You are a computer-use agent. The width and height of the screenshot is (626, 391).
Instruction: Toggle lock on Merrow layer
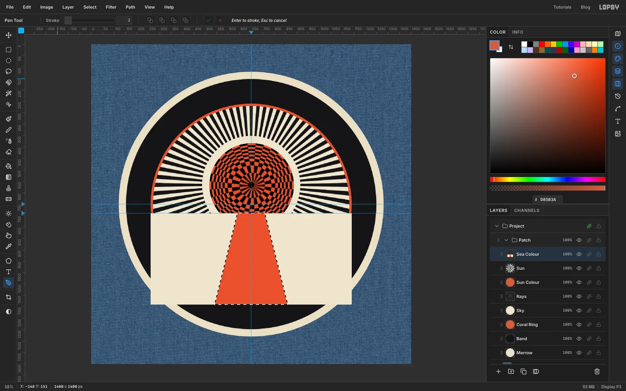click(x=599, y=353)
